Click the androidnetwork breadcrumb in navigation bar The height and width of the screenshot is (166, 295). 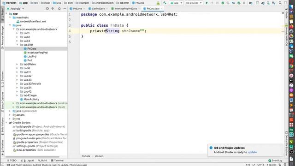pos(102,3)
